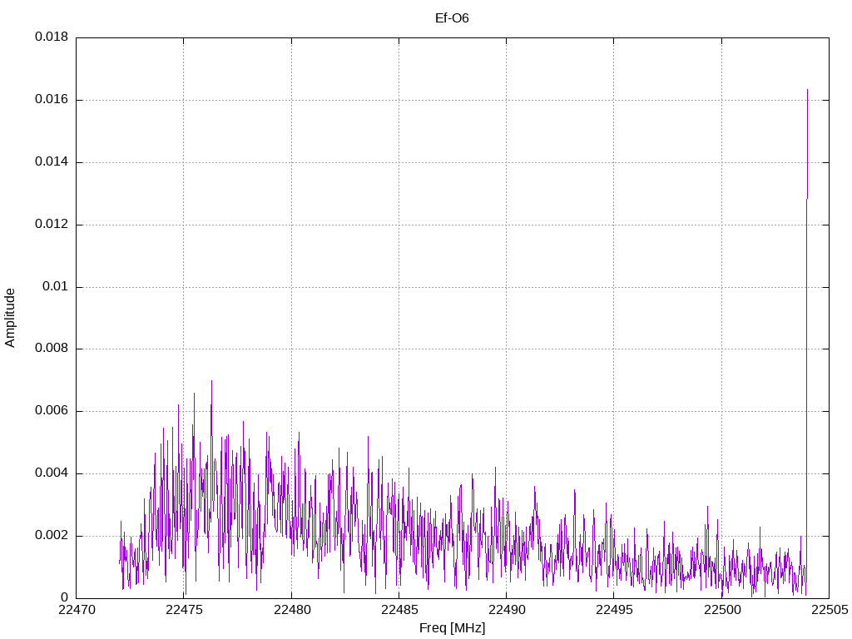Click the 22505 x-axis tick label
Screen dimensions: 852x639
(829, 610)
